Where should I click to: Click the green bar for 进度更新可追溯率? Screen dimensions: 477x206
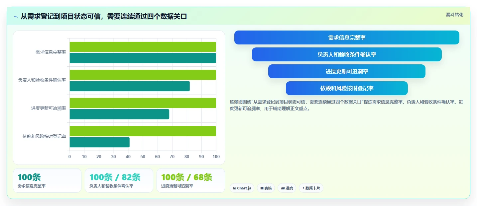[143, 103]
